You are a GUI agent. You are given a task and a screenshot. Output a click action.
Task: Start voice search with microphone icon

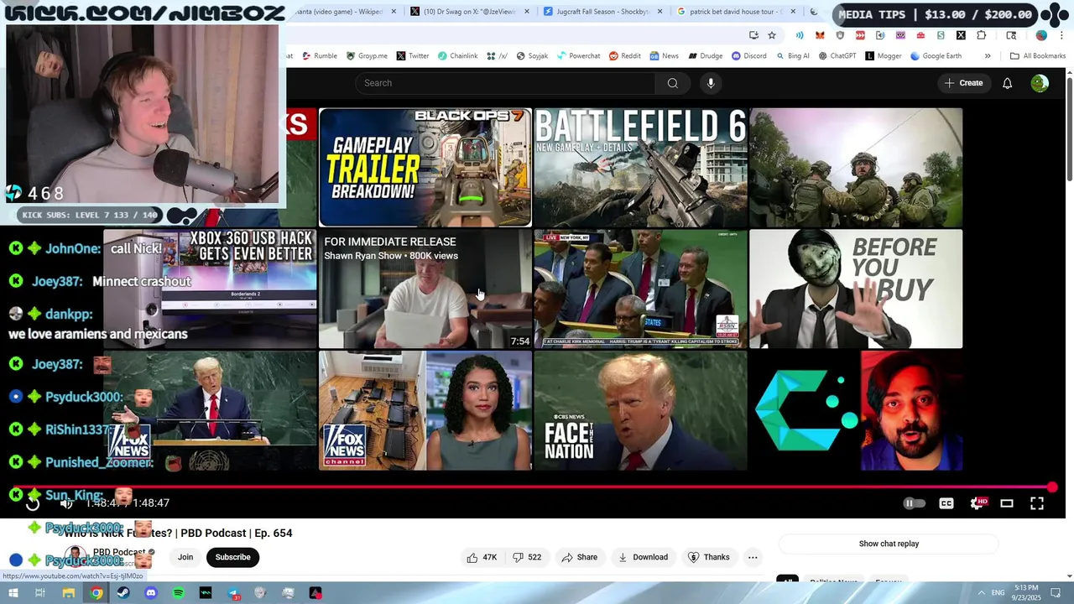711,83
